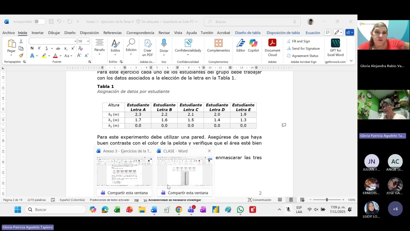
Task: Open the Comments pane icon
Action: click(x=328, y=32)
